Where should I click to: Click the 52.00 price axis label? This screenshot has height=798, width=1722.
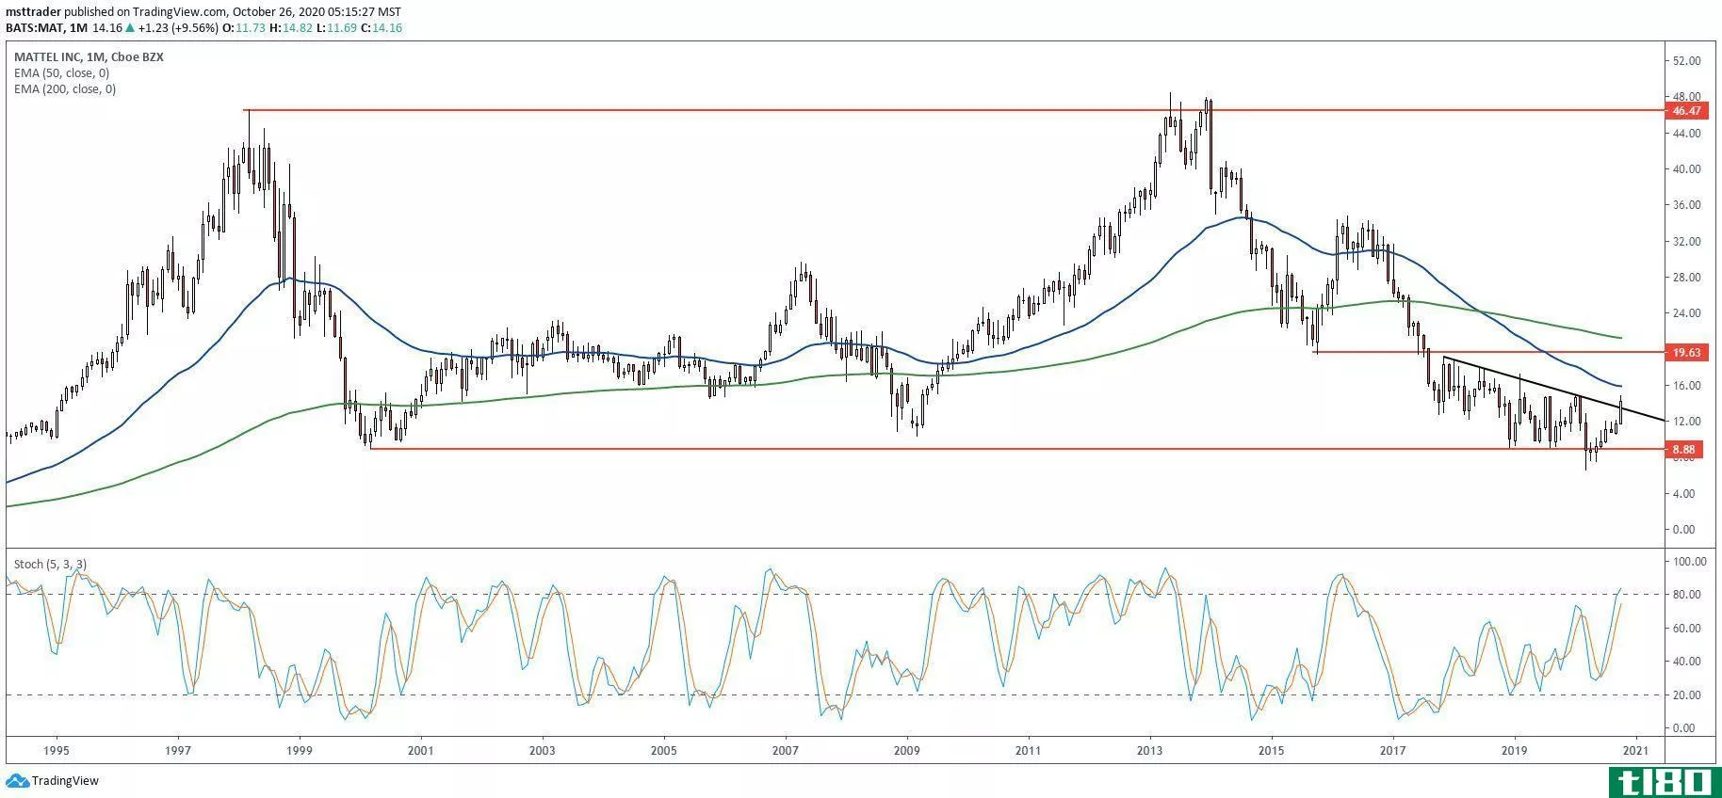1686,61
